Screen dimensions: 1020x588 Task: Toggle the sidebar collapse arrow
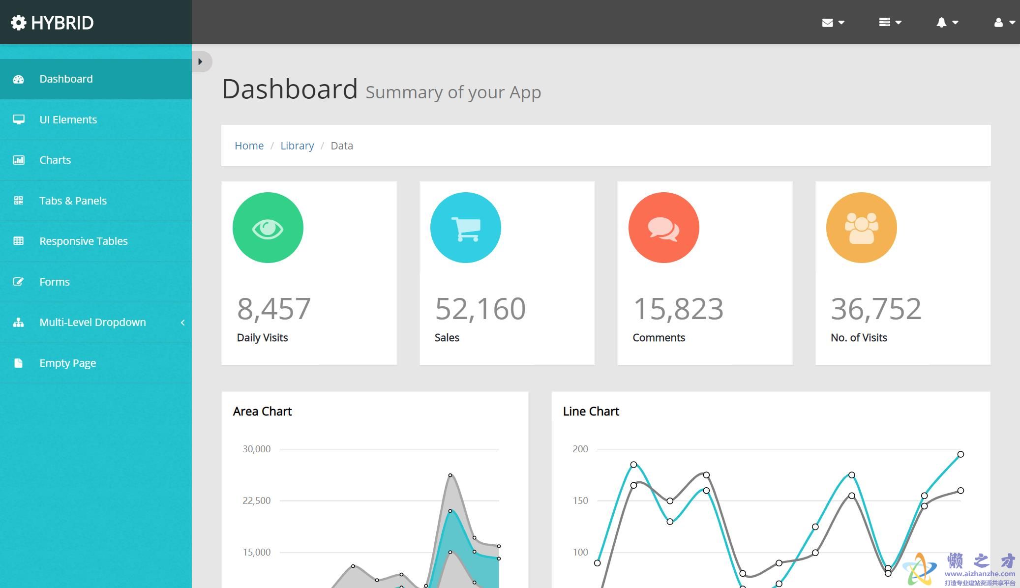coord(201,61)
